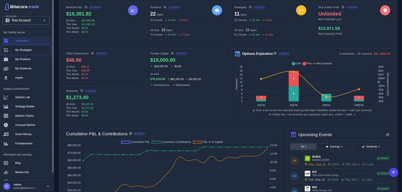Open Strategy Builder icon in sidebar
Screen dimensions: 402x192
[x=6, y=106]
